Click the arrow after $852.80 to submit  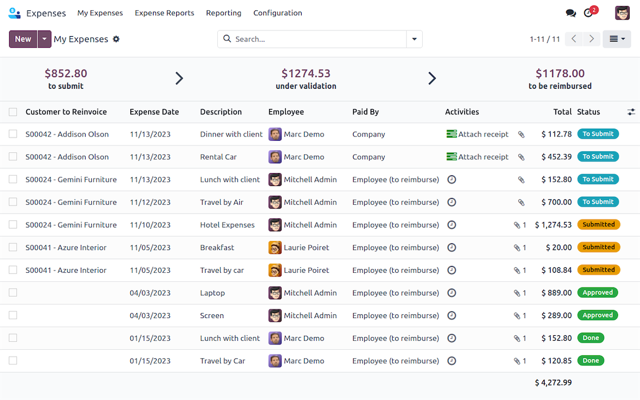[179, 78]
